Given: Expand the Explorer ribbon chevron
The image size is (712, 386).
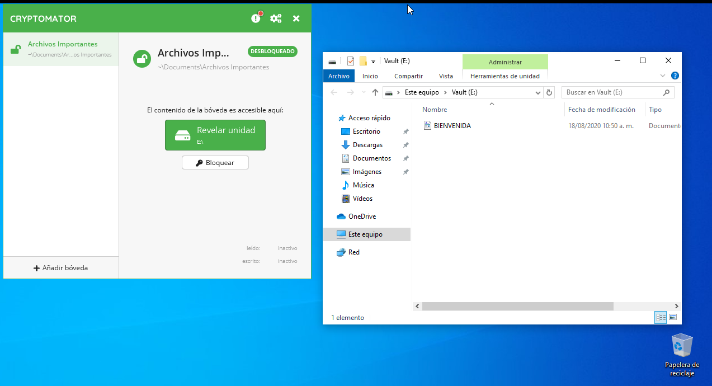Looking at the screenshot, I should [663, 76].
